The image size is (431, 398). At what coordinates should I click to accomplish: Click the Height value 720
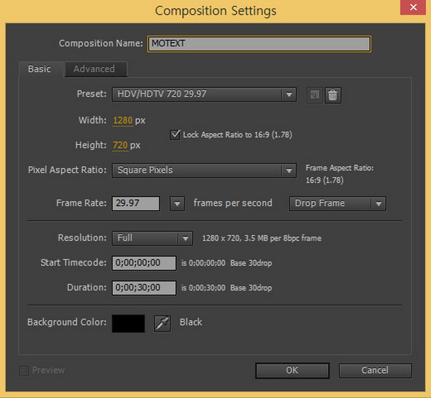coord(120,145)
